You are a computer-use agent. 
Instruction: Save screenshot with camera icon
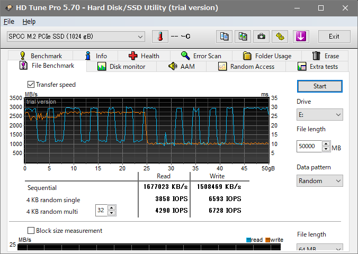[262, 37]
